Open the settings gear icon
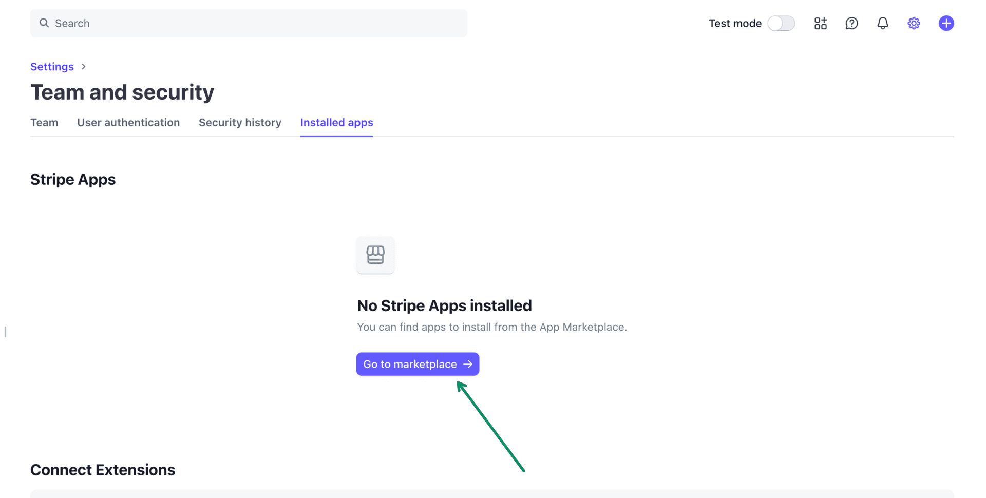The height and width of the screenshot is (498, 986). 914,23
